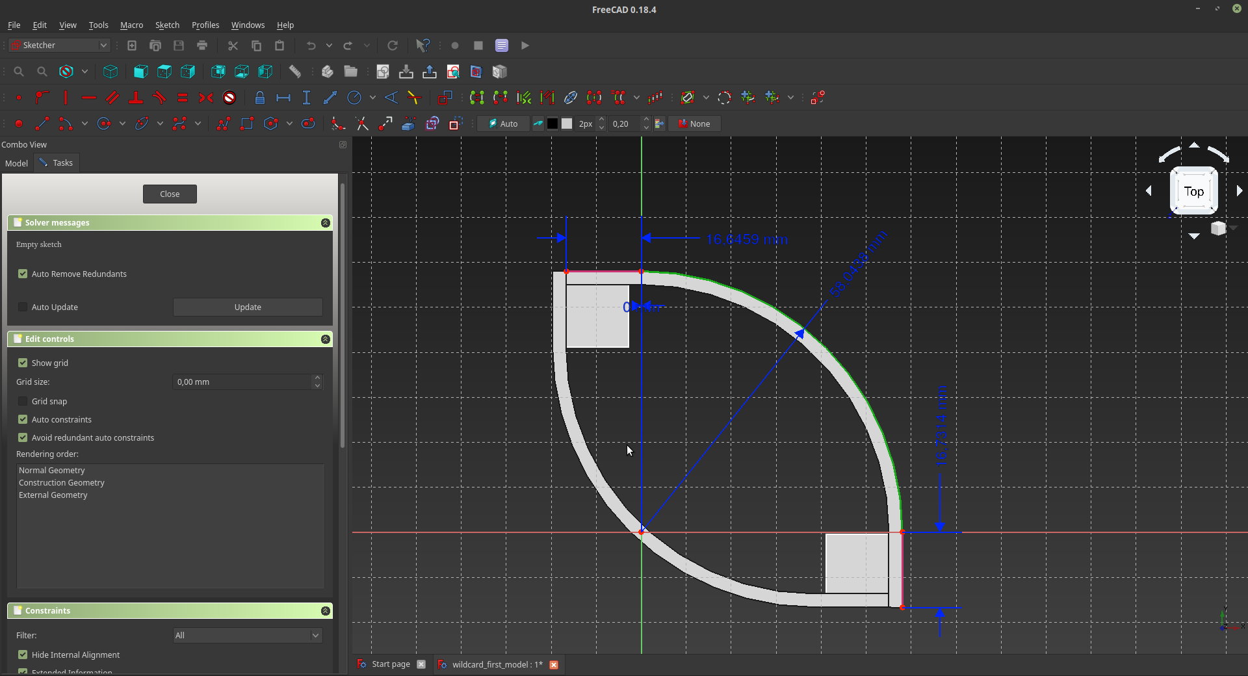Screen dimensions: 1248x676
Task: Open the constraints Filter dropdown
Action: pos(247,635)
